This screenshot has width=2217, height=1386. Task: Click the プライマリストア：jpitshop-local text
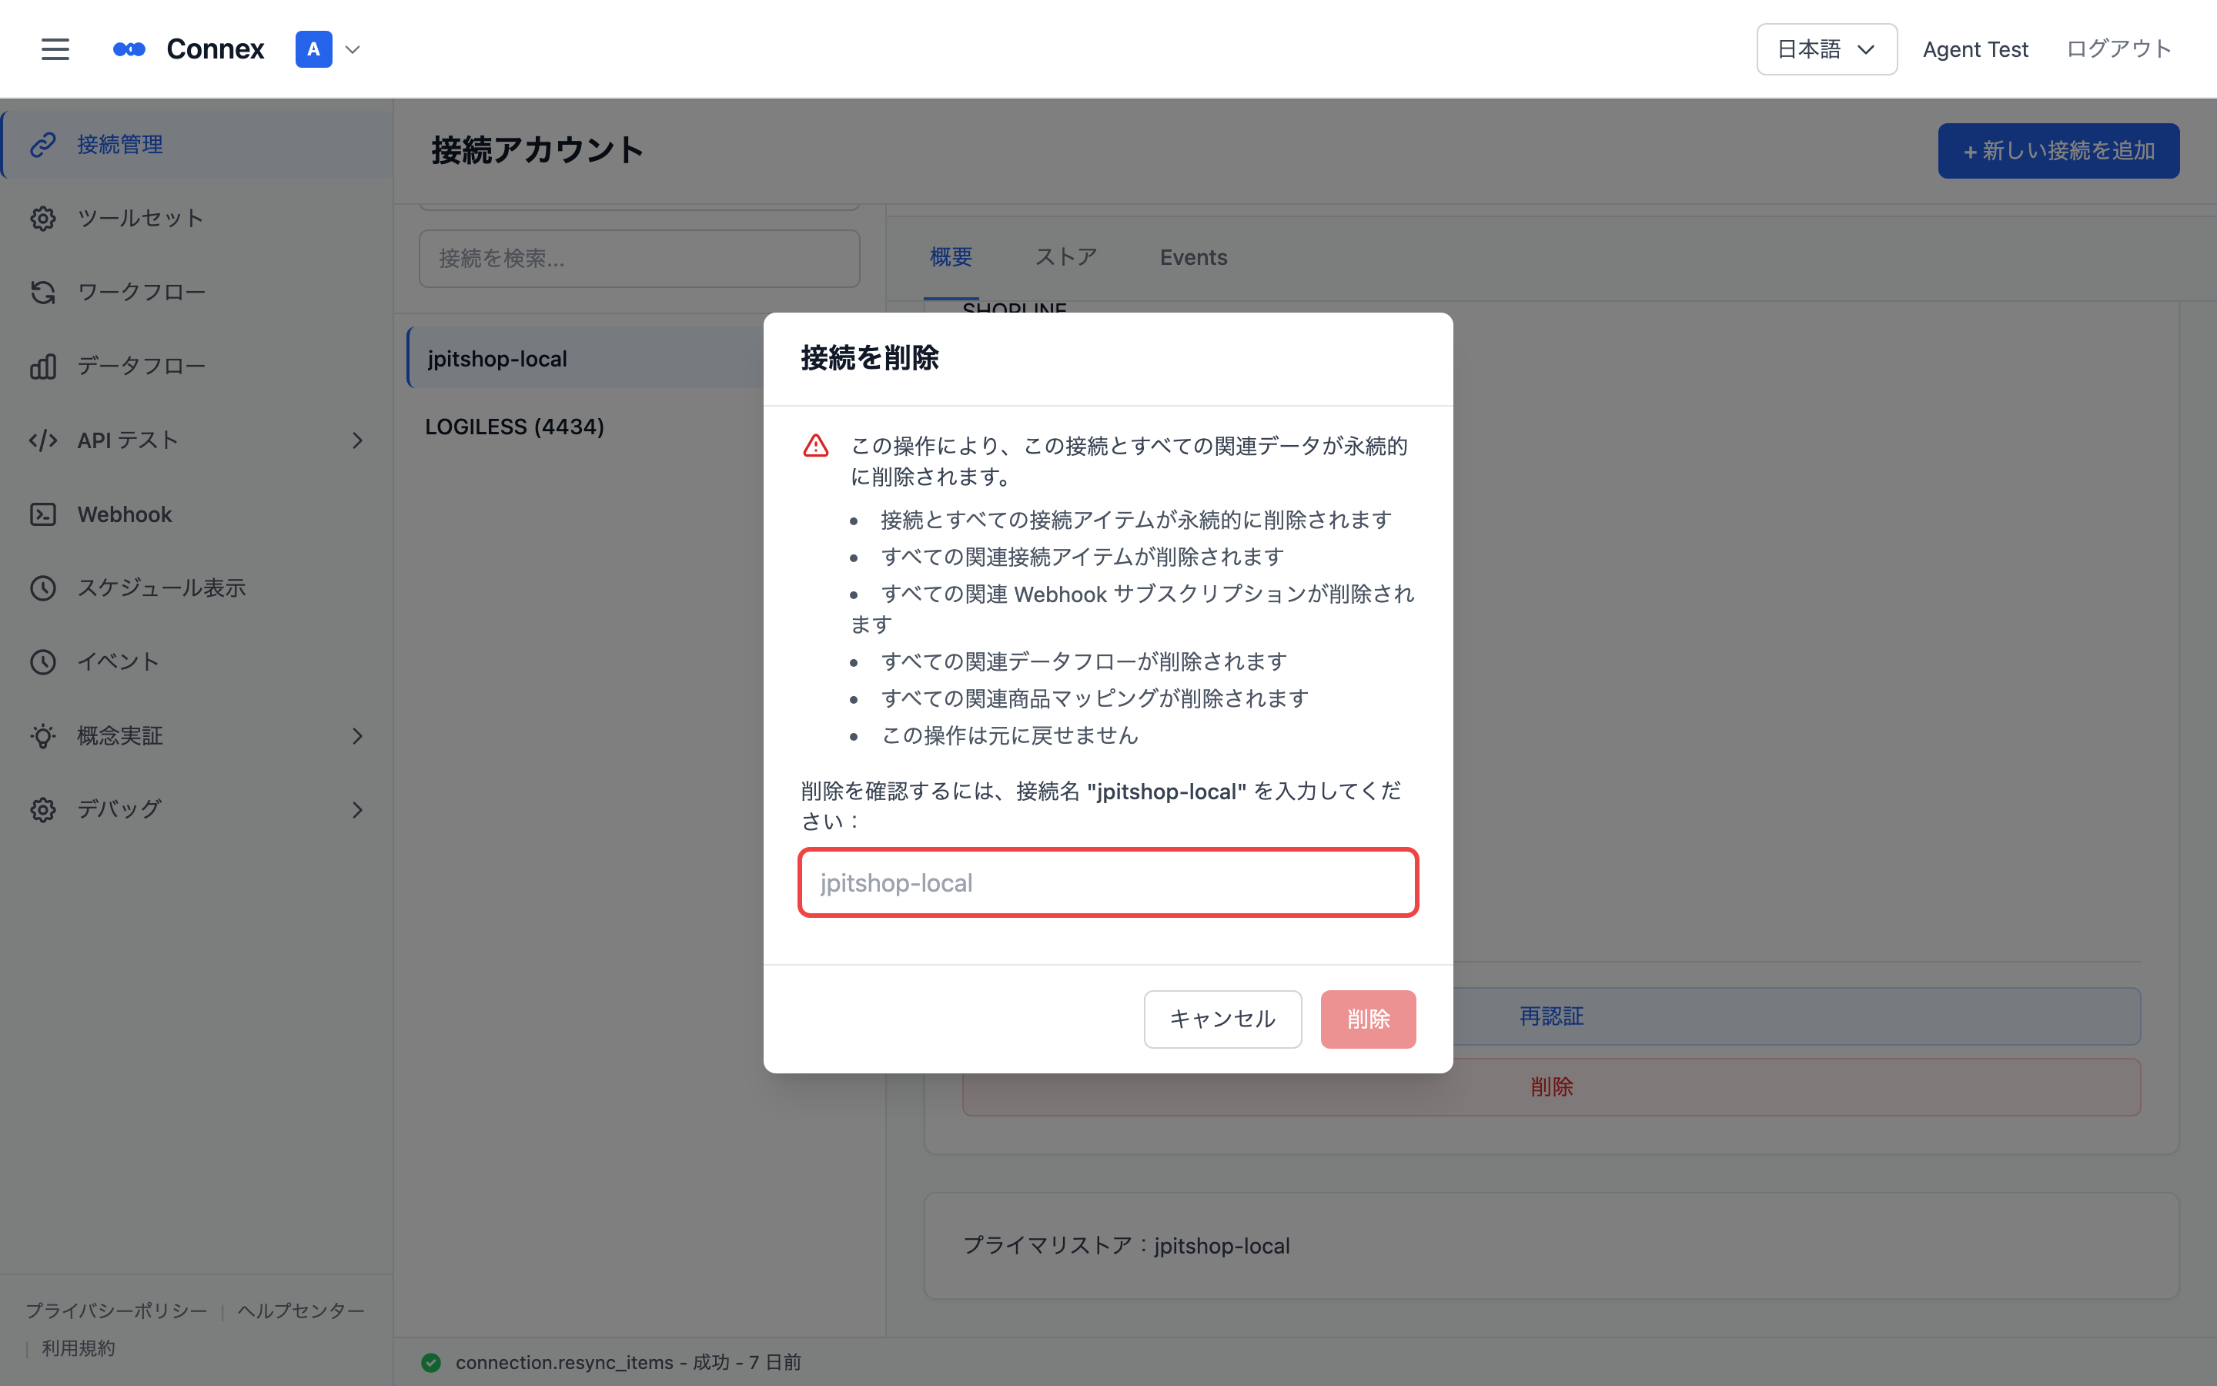pyautogui.click(x=1125, y=1245)
